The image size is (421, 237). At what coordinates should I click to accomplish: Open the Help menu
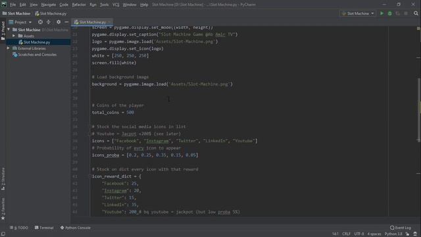click(144, 5)
